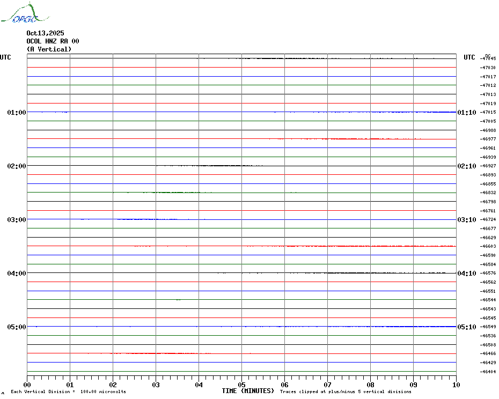Click the Oct13,2025 date text

click(45, 33)
